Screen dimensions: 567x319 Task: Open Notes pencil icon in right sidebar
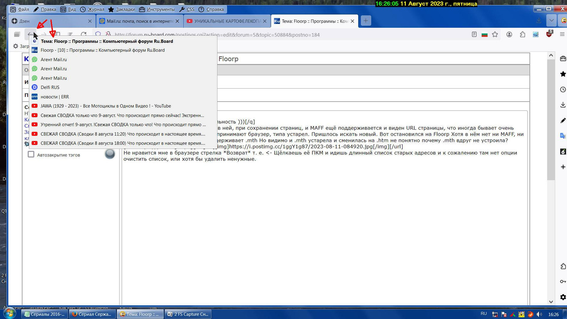[563, 121]
